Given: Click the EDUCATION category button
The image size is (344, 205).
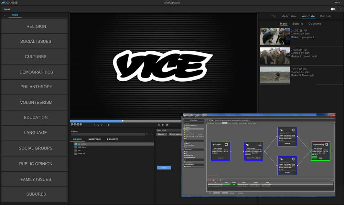Looking at the screenshot, I should 35,117.
